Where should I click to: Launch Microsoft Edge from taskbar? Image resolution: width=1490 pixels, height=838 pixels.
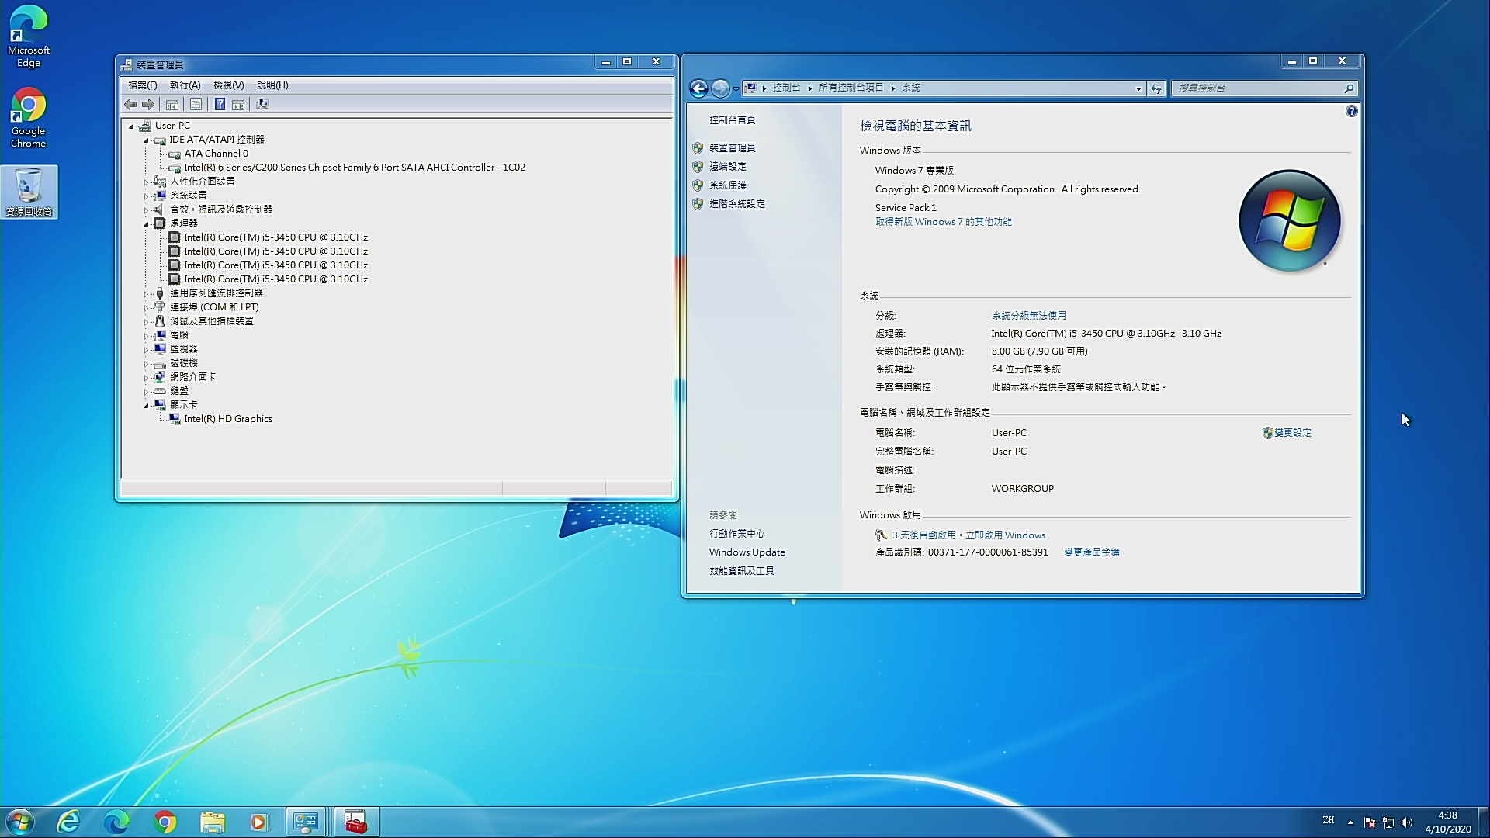click(x=116, y=822)
